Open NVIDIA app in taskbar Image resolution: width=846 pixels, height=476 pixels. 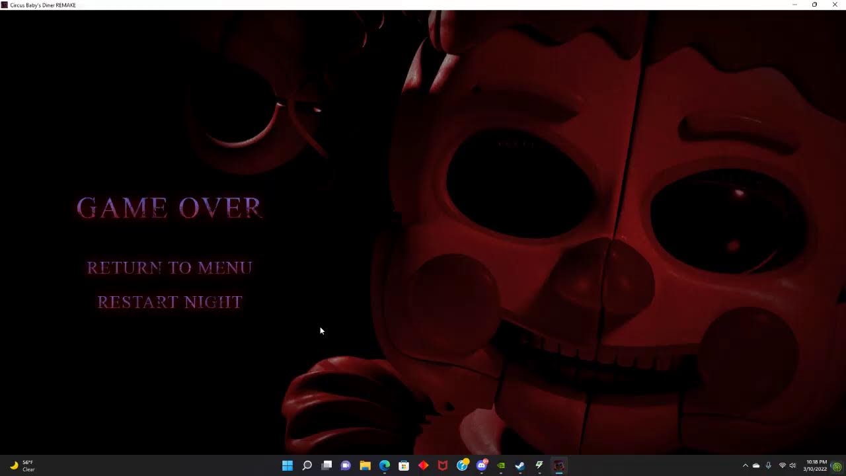(501, 465)
